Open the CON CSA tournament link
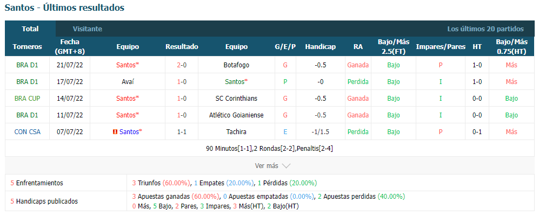 point(27,132)
